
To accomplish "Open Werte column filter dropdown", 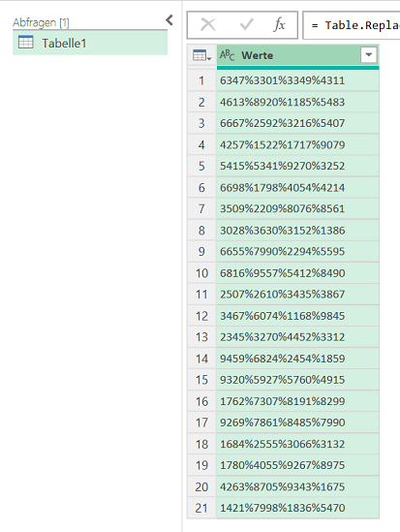I will coord(369,54).
